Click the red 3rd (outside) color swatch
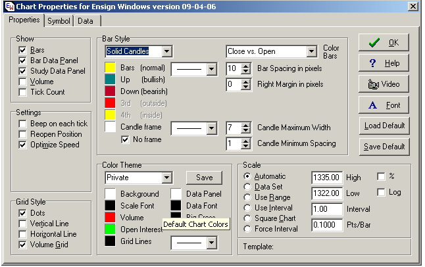 pyautogui.click(x=110, y=103)
